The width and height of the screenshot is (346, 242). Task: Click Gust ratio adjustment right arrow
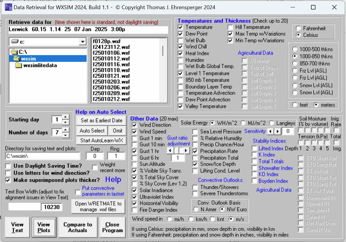[186, 151]
